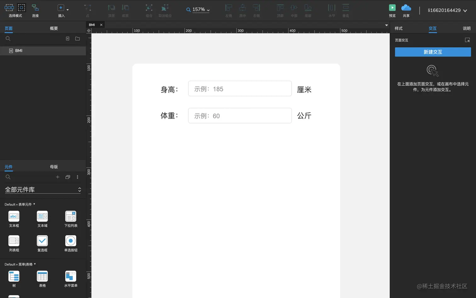Click the 共享 cloud share icon
The image size is (476, 298).
tap(406, 8)
